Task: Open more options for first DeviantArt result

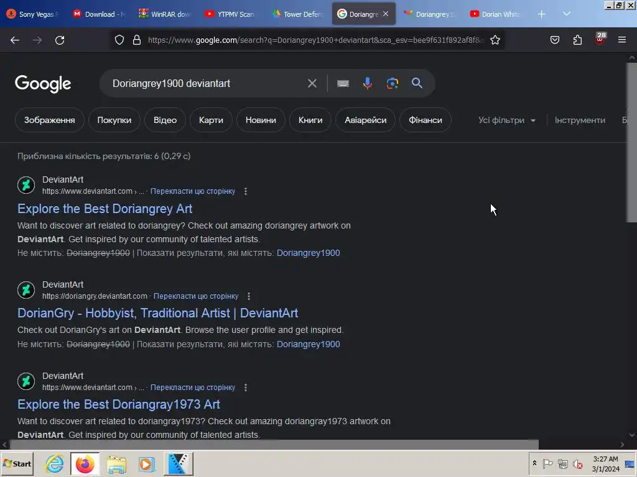Action: click(x=245, y=191)
